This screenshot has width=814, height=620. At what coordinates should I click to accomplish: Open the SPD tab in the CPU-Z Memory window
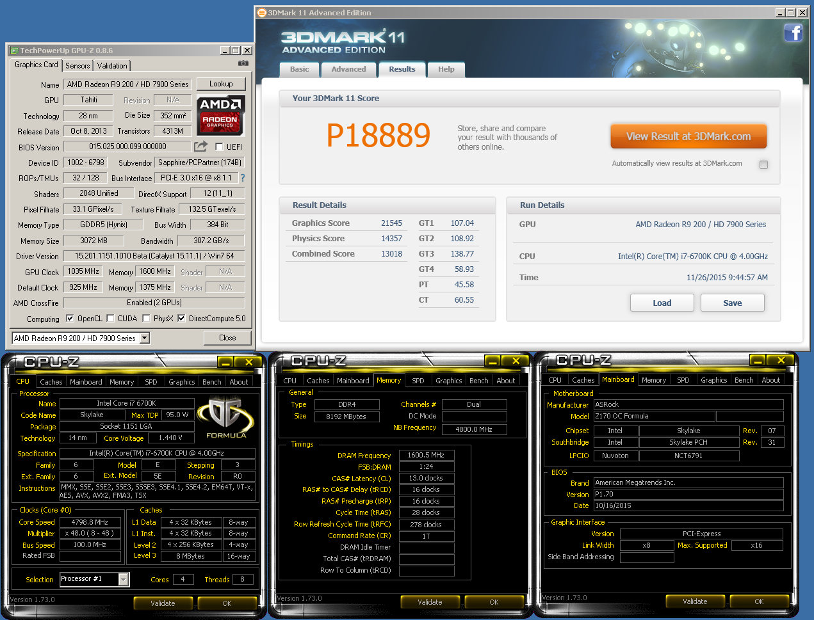point(418,380)
